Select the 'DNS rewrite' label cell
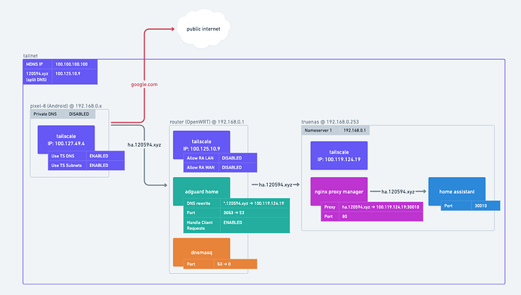 pyautogui.click(x=202, y=203)
